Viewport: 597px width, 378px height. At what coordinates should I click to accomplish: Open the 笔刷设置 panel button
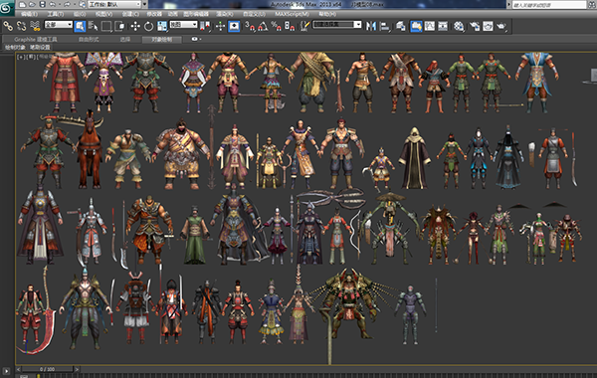(x=40, y=47)
